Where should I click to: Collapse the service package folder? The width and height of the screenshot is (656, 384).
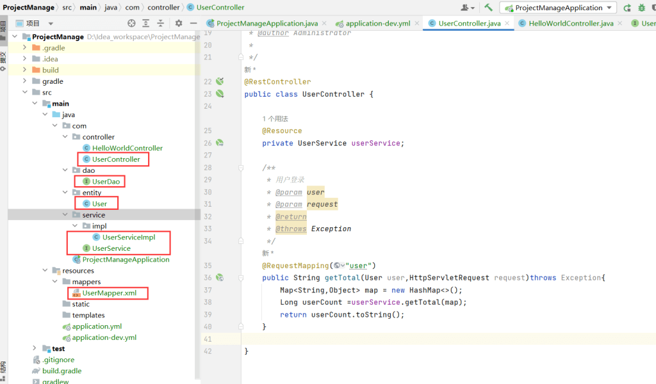click(65, 215)
